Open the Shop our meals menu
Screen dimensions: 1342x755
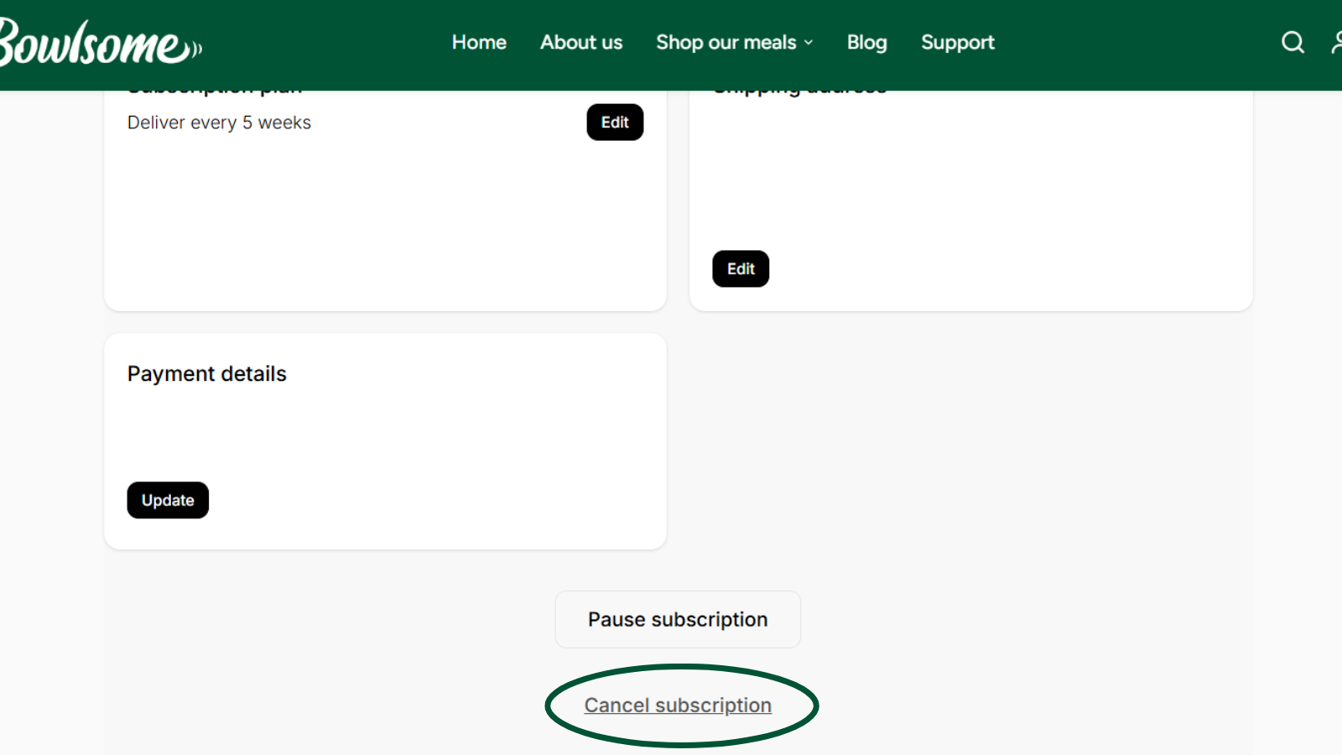(x=726, y=42)
